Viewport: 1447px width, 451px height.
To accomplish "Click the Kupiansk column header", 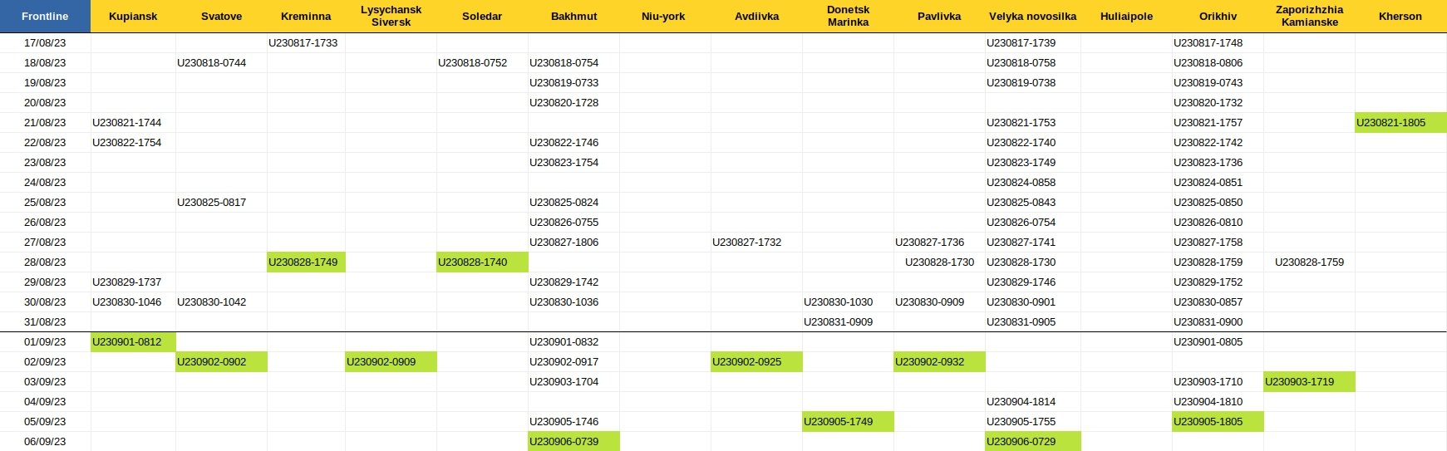I will pos(133,17).
